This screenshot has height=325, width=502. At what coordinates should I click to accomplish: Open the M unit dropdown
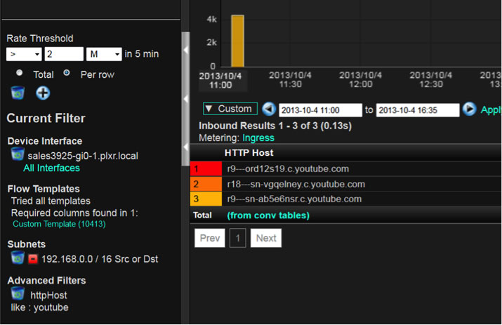[x=104, y=54]
